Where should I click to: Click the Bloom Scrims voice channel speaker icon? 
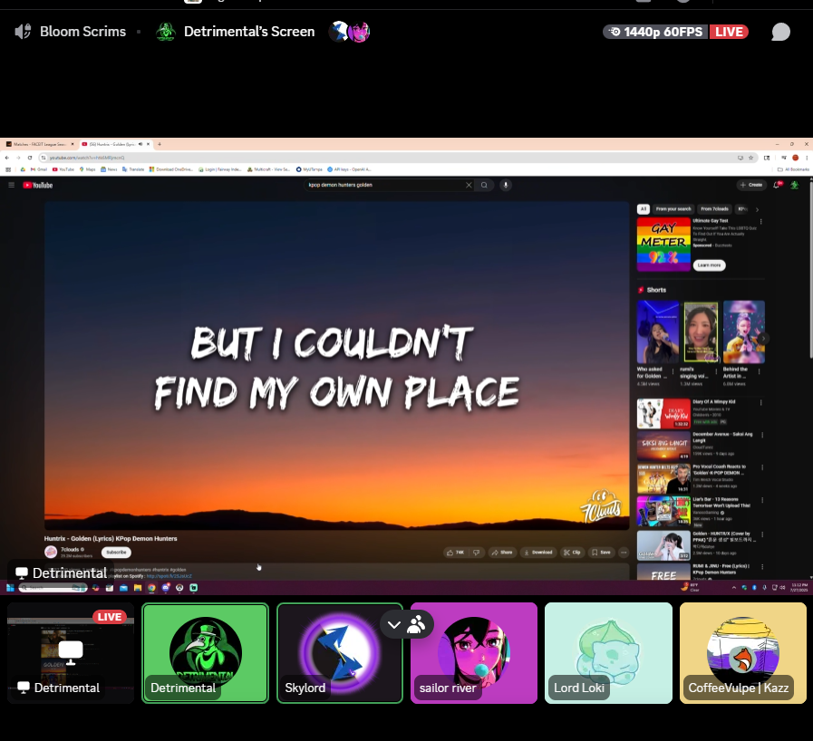(23, 32)
